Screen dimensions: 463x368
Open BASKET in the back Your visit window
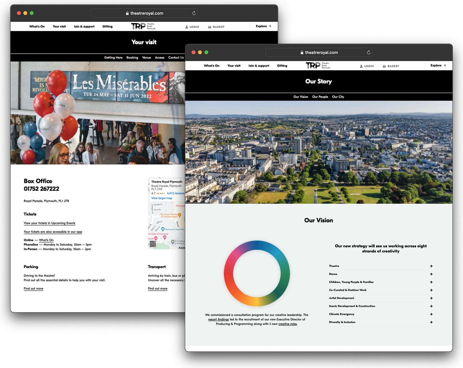pyautogui.click(x=216, y=27)
